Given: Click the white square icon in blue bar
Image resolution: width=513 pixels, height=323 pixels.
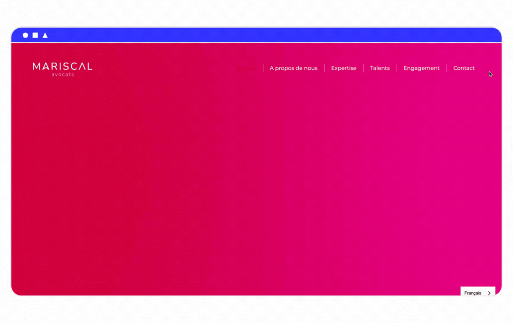Looking at the screenshot, I should click(35, 35).
